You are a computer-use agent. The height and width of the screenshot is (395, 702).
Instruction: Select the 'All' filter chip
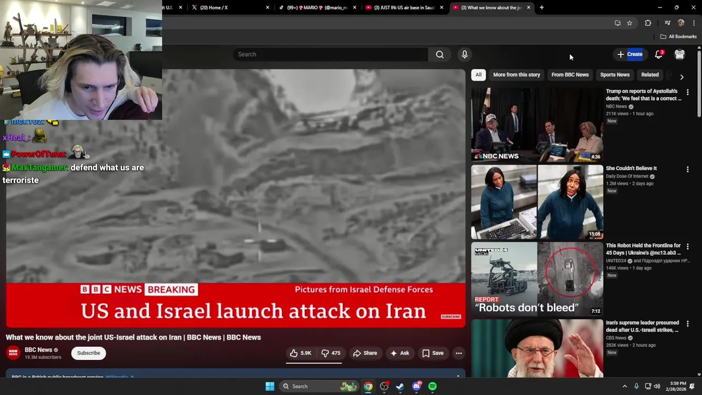tap(479, 75)
